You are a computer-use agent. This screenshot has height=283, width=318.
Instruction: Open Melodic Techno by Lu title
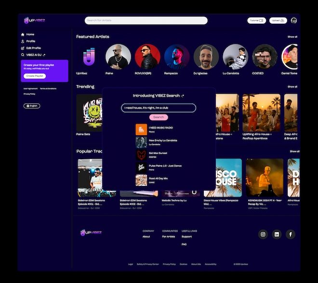(174, 200)
